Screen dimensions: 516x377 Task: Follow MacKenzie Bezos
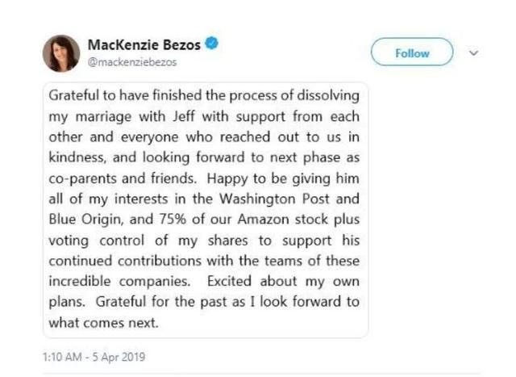tap(412, 52)
